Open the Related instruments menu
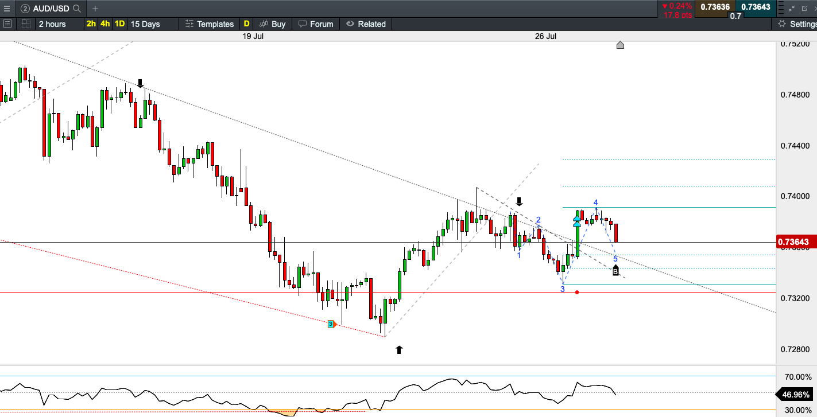The image size is (817, 417). coord(366,24)
